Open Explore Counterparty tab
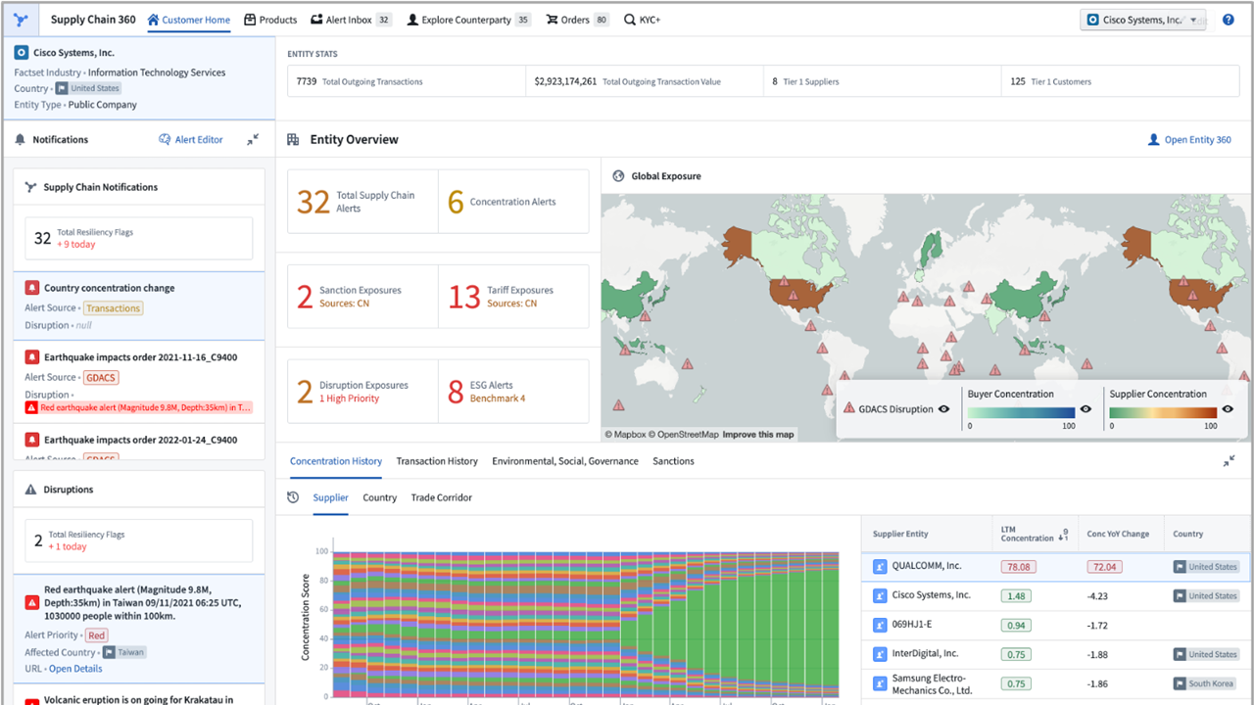This screenshot has width=1254, height=705. (x=468, y=20)
